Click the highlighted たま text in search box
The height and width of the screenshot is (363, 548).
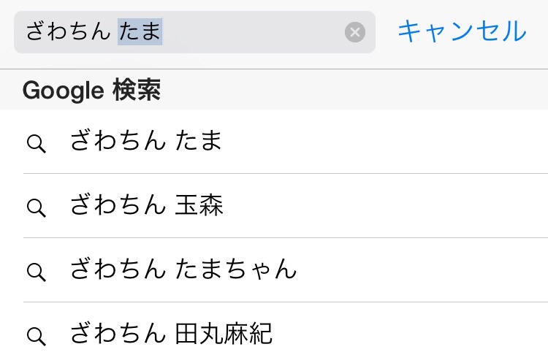point(140,31)
